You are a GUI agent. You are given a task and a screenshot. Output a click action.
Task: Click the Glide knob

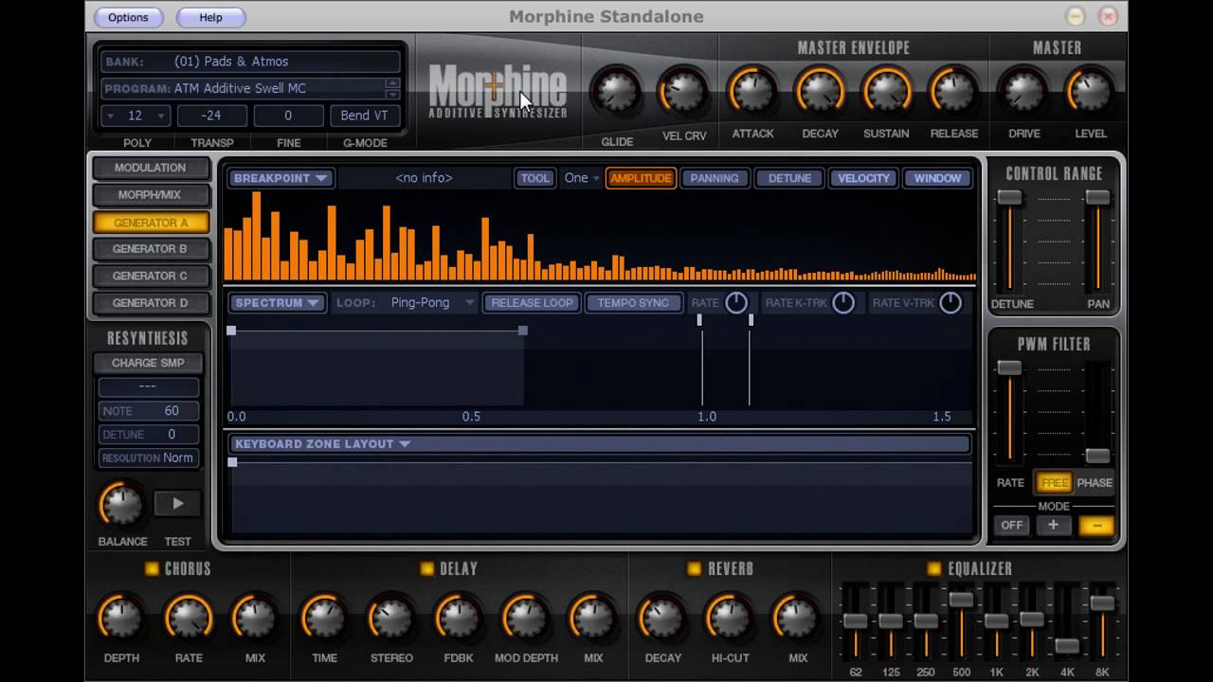click(616, 92)
